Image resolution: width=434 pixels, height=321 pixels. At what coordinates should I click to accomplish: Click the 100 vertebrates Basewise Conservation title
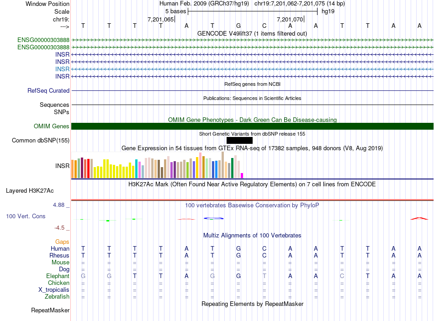coord(252,205)
